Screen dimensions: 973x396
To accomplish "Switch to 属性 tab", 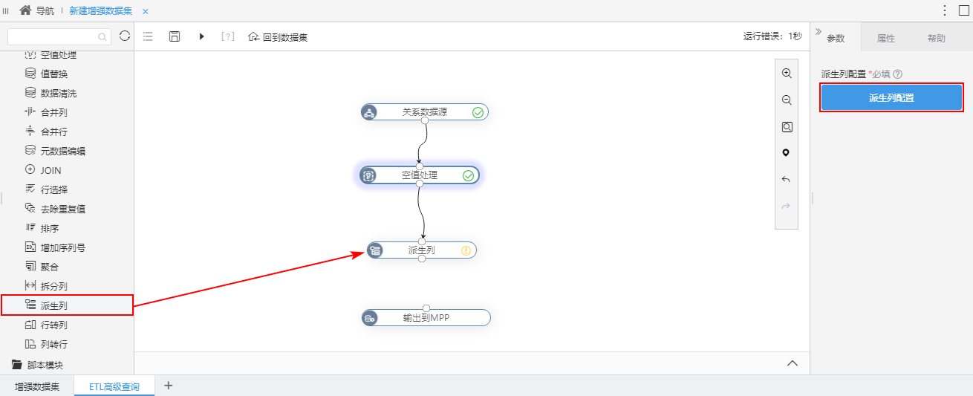I will click(886, 38).
